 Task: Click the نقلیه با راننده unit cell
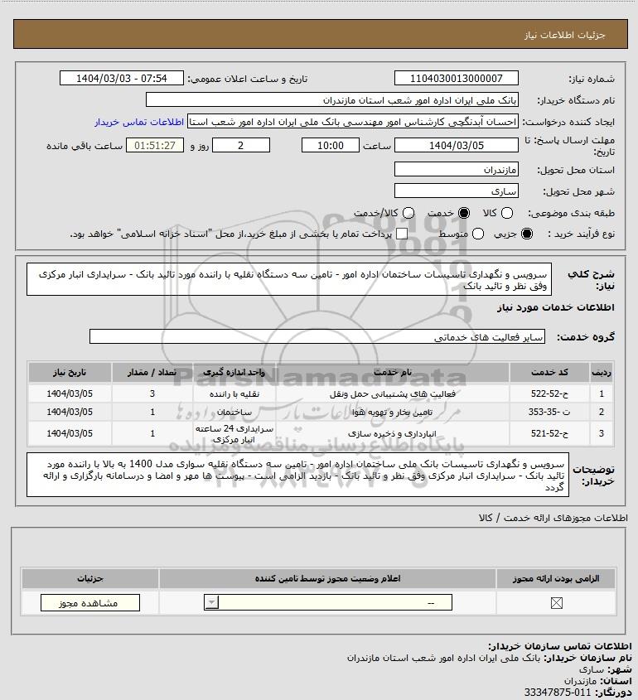(234, 393)
